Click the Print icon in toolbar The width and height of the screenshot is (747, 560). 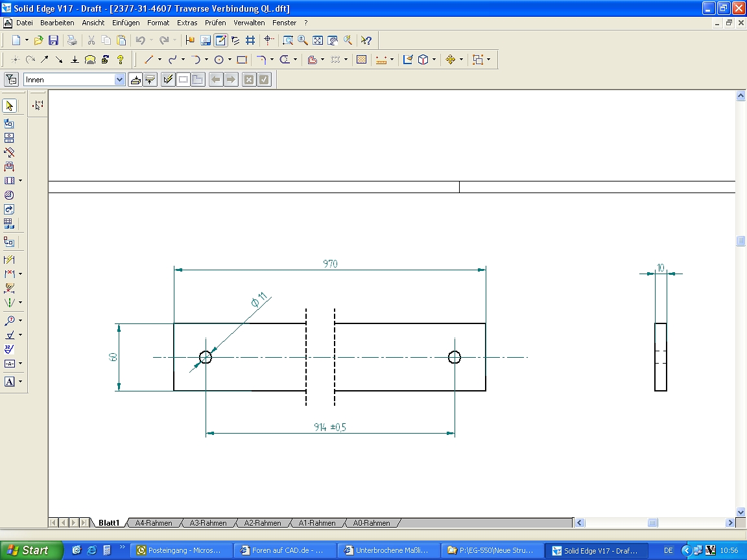(x=73, y=40)
